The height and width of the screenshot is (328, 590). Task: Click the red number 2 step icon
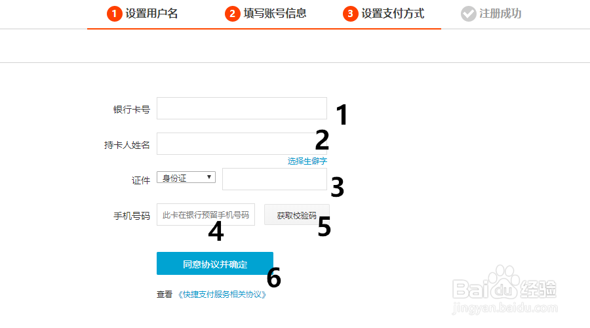tap(233, 14)
